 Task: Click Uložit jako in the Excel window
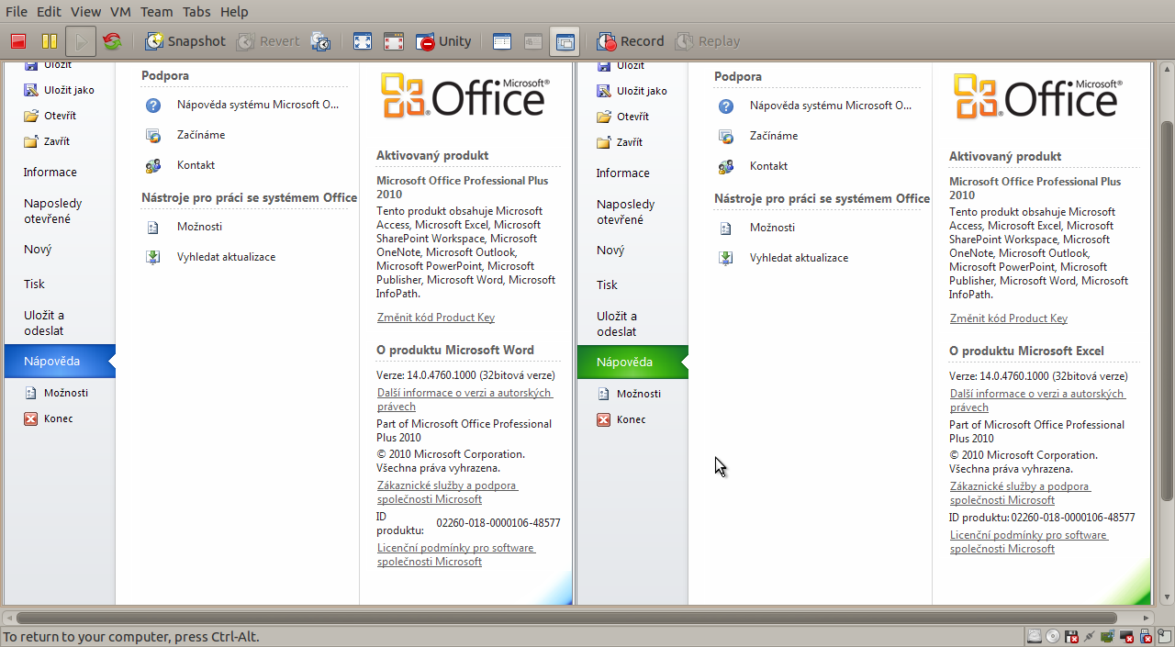632,91
